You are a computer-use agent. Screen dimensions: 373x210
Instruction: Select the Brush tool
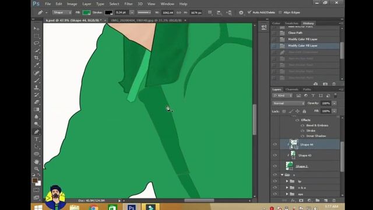click(36, 80)
